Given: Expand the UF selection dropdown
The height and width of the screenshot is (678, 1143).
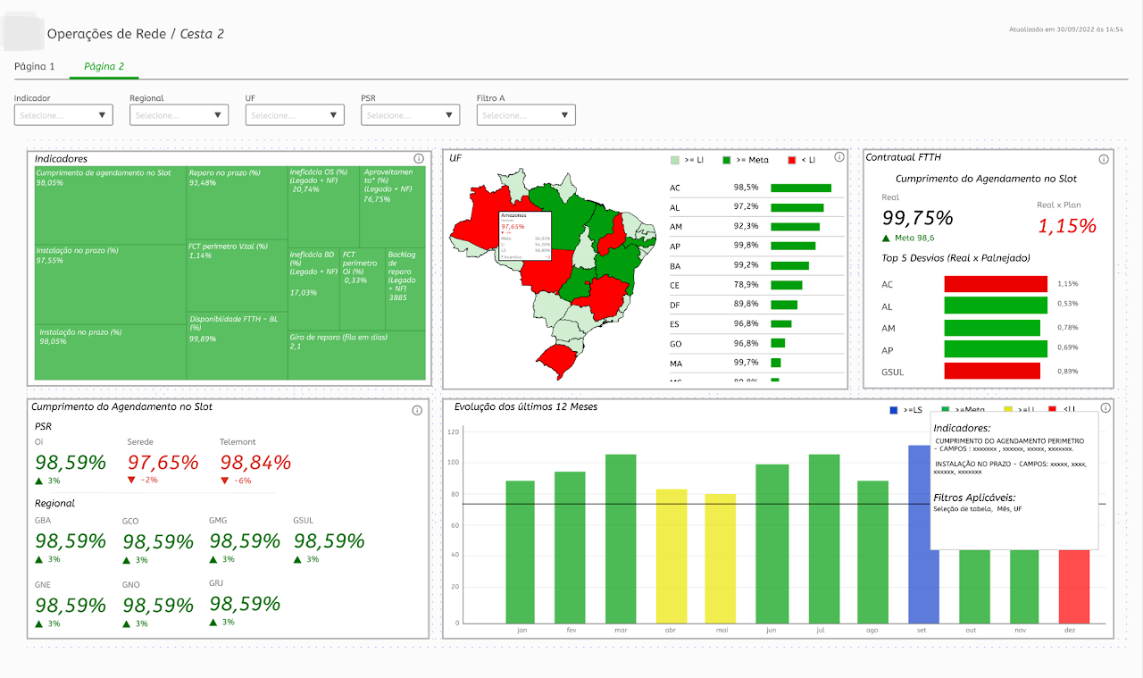Looking at the screenshot, I should coord(295,114).
